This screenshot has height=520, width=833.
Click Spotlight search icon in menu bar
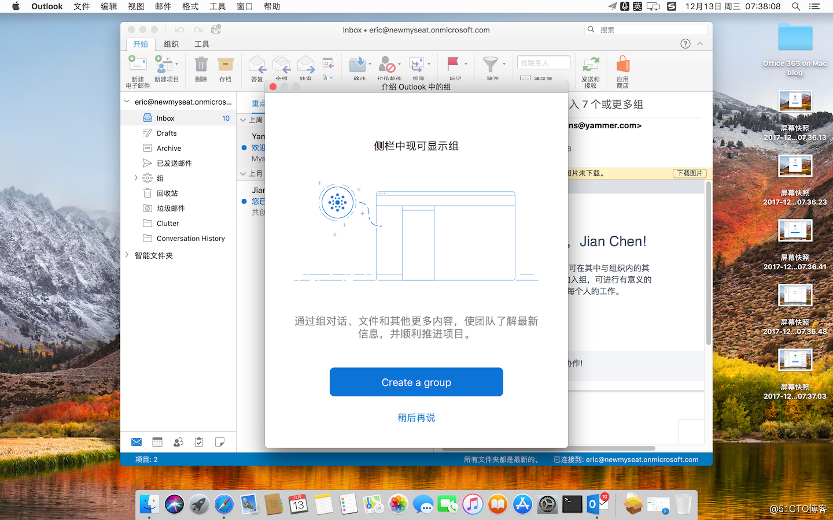(796, 6)
